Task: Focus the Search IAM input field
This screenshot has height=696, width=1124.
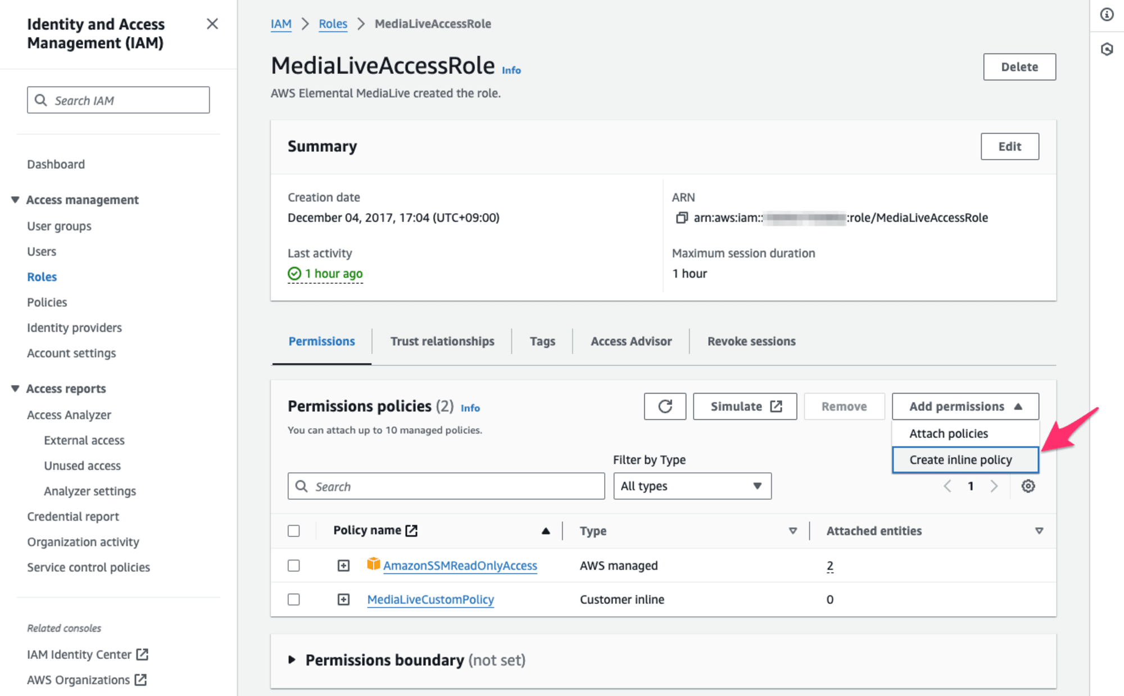Action: [118, 100]
